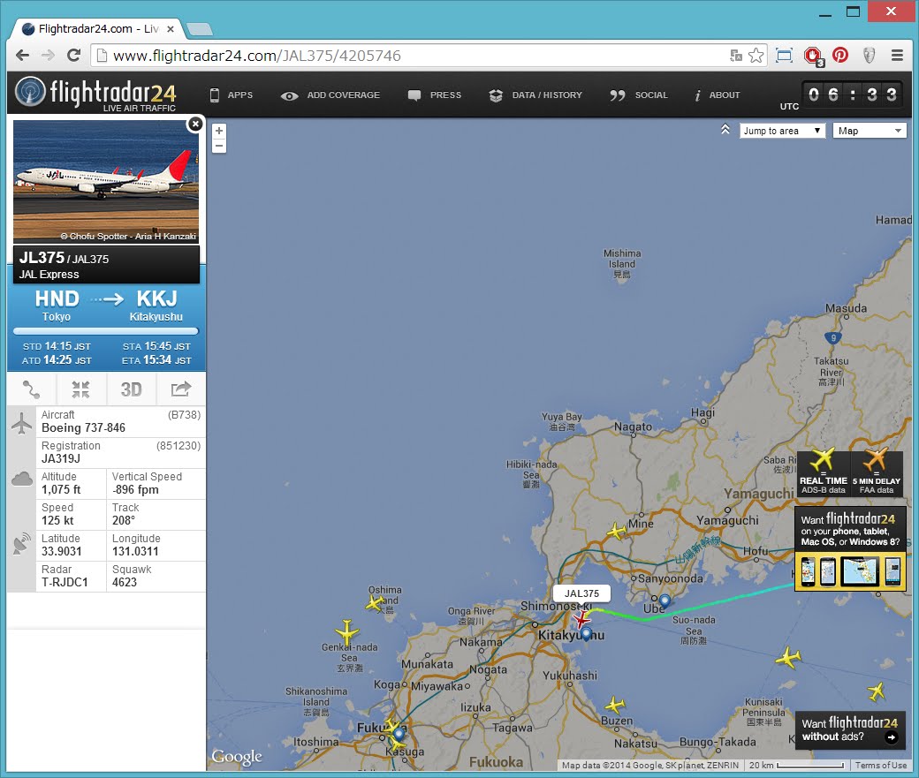Viewport: 919px width, 778px height.
Task: Click the Google logo on the map
Action: pos(237,757)
